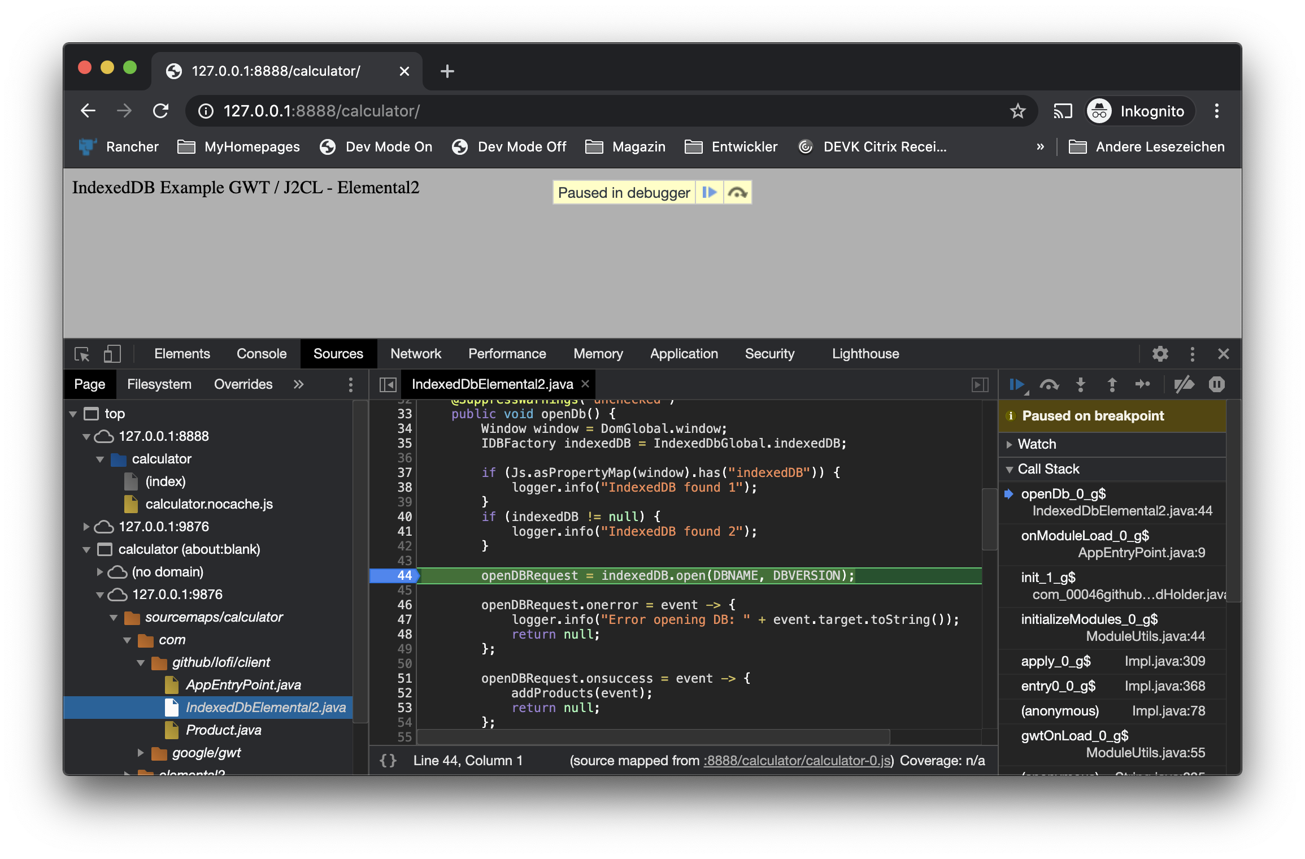The width and height of the screenshot is (1305, 859).
Task: Open the Network tab
Action: click(415, 354)
